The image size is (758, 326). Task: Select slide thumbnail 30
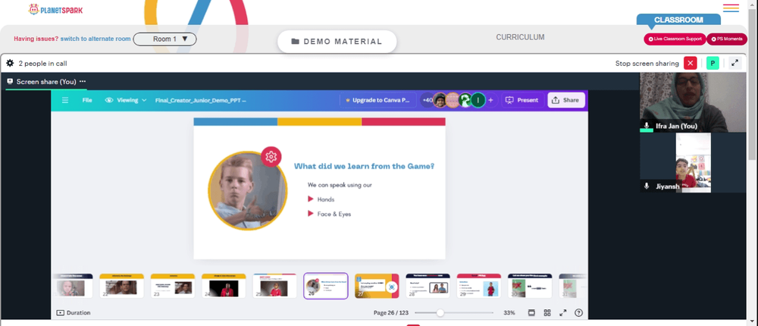click(530, 286)
